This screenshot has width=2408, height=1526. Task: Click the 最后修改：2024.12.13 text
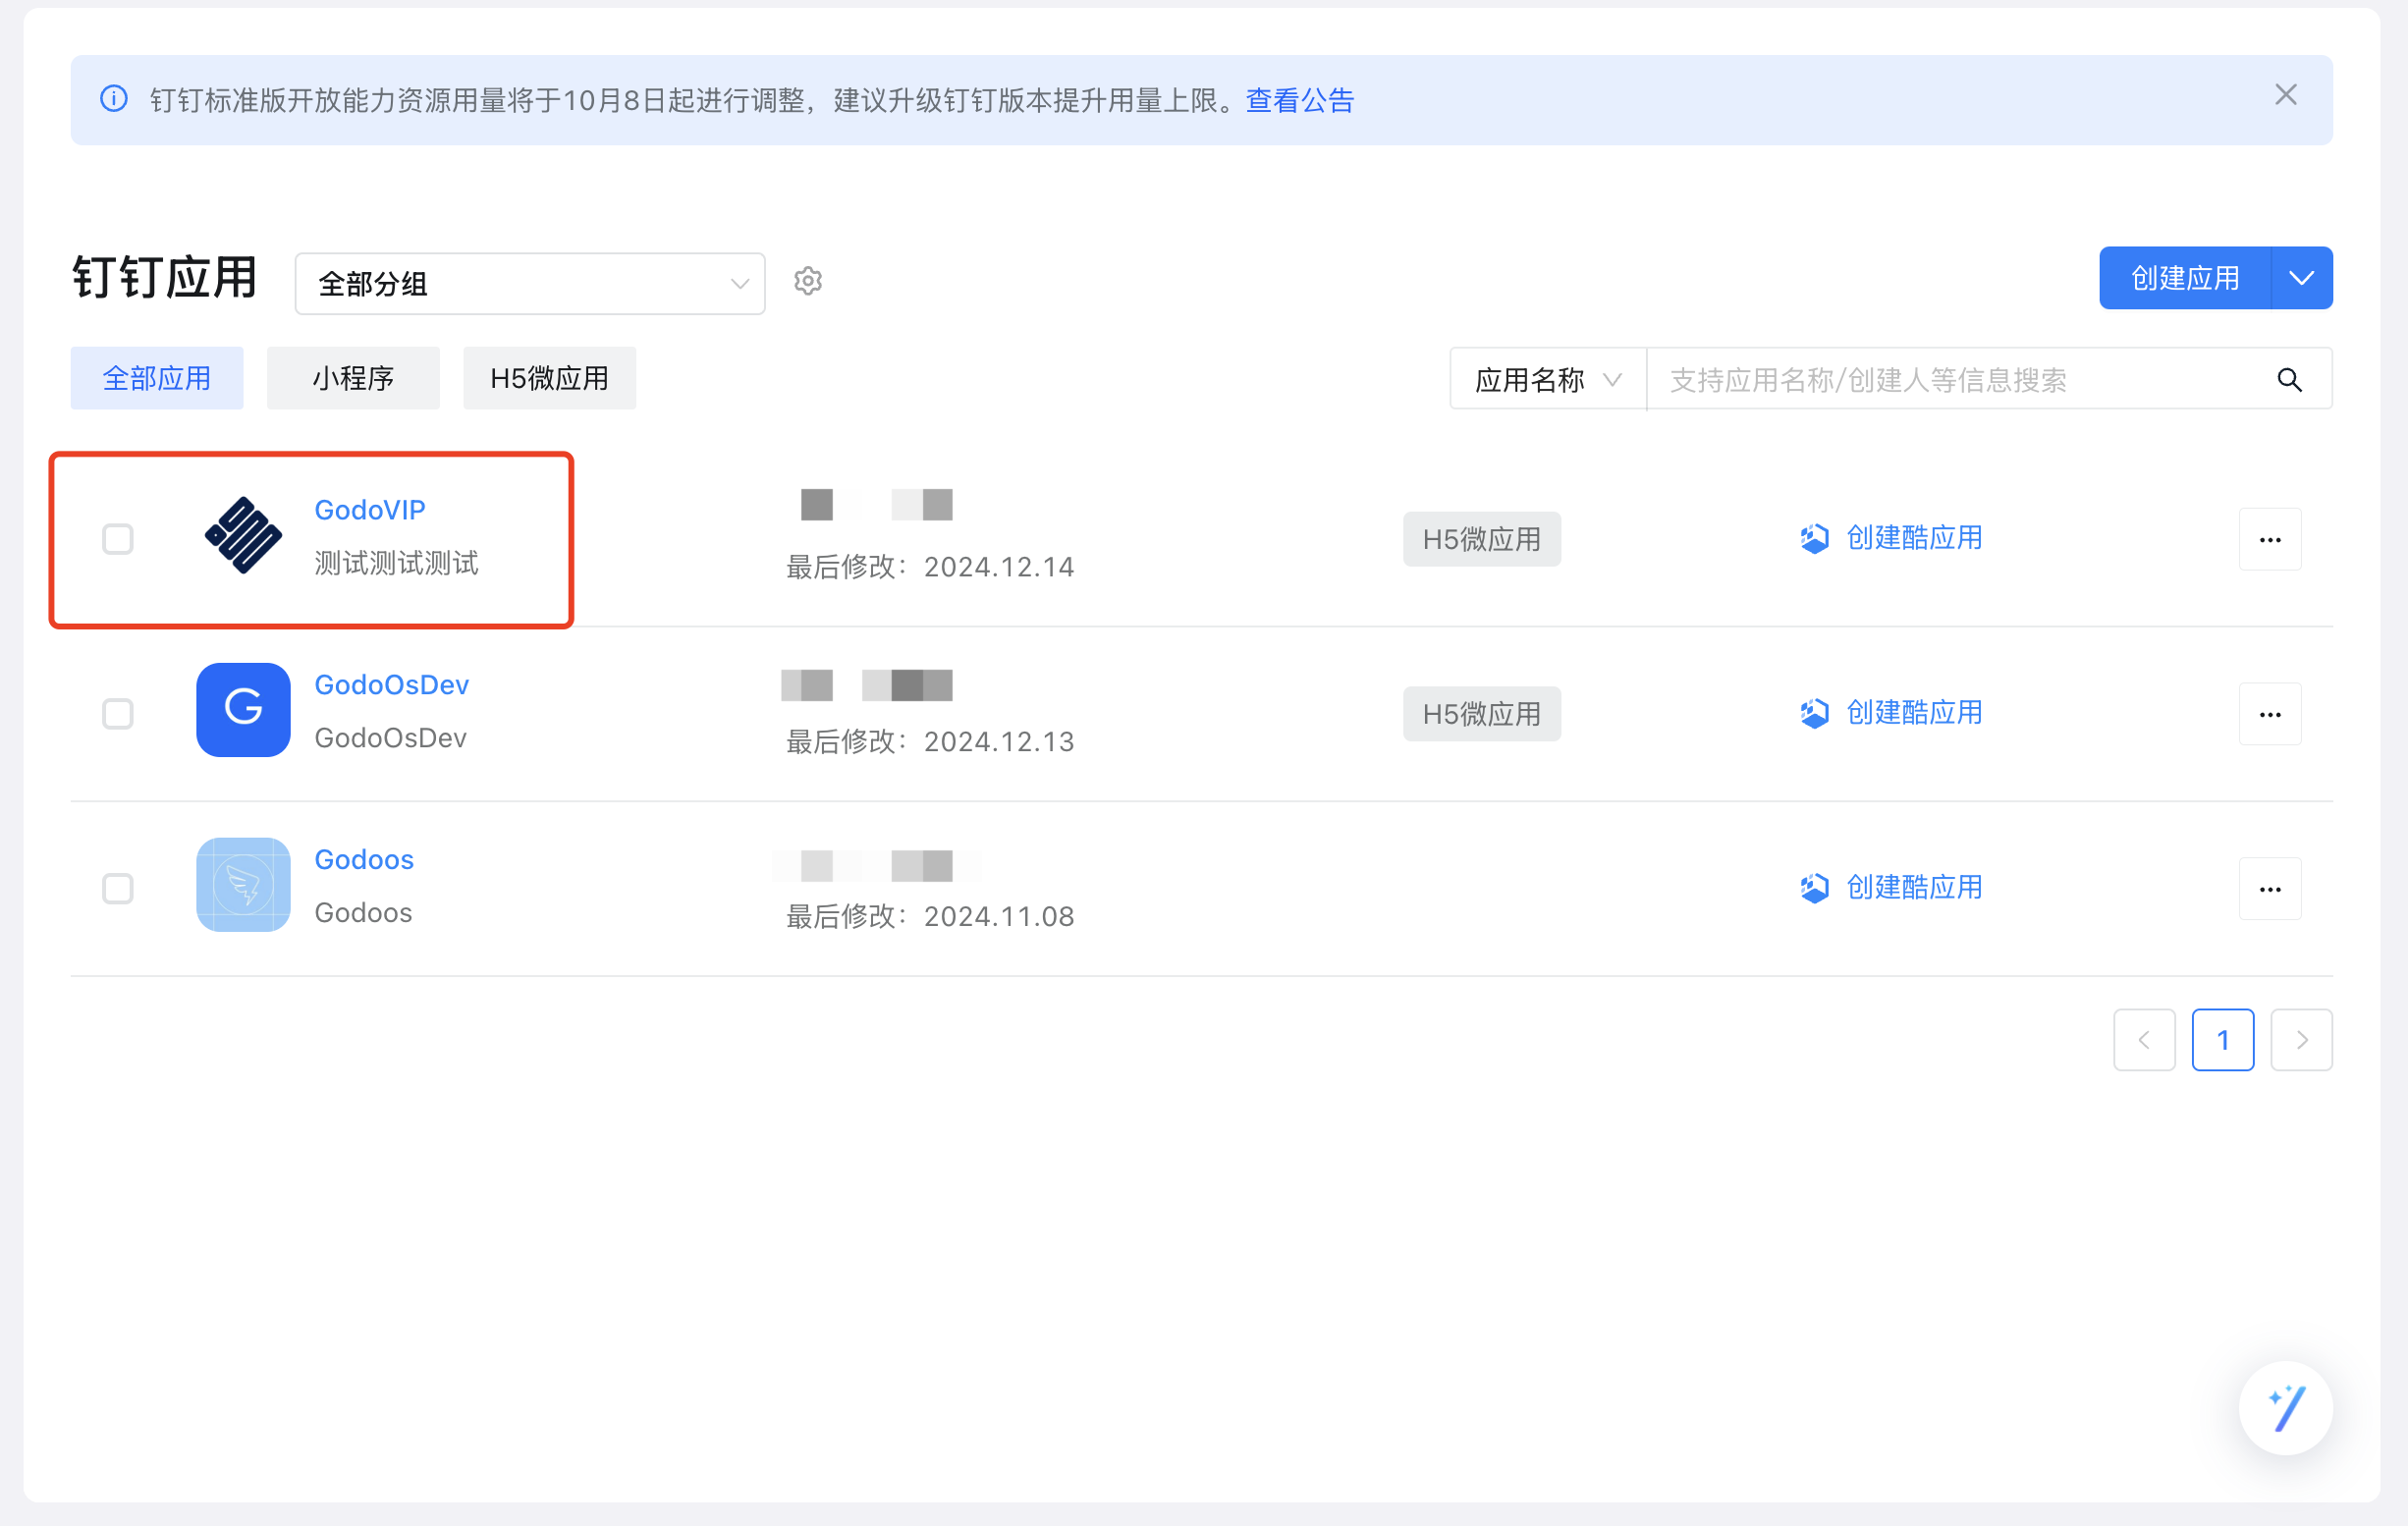point(930,742)
